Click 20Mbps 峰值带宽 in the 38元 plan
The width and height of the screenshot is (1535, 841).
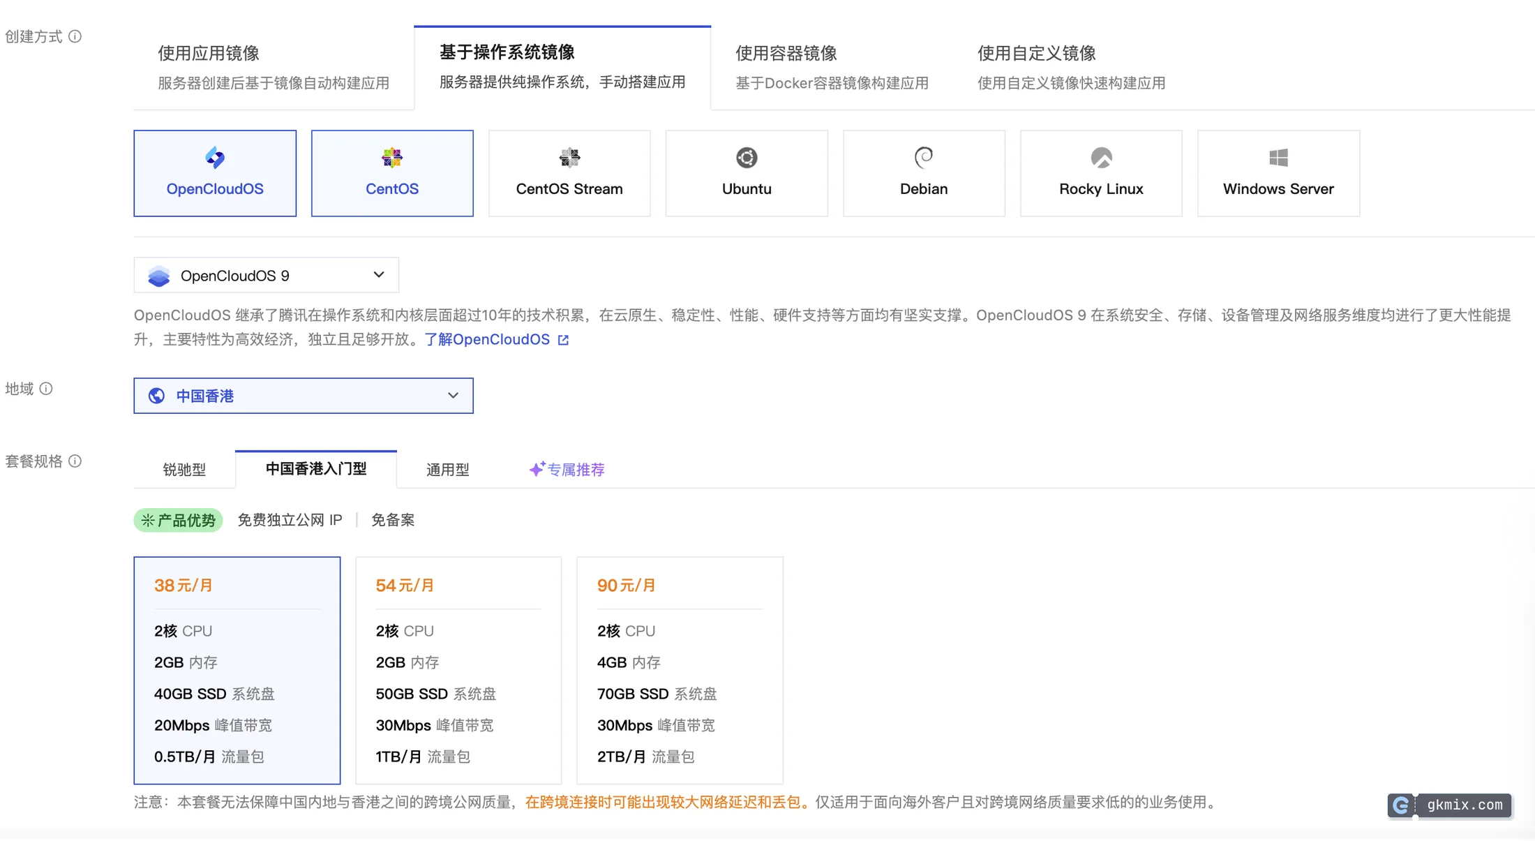click(213, 725)
